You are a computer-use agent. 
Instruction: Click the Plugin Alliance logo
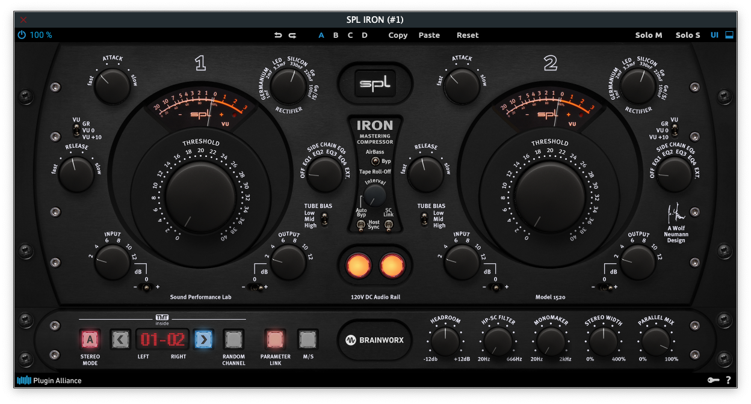coord(49,380)
